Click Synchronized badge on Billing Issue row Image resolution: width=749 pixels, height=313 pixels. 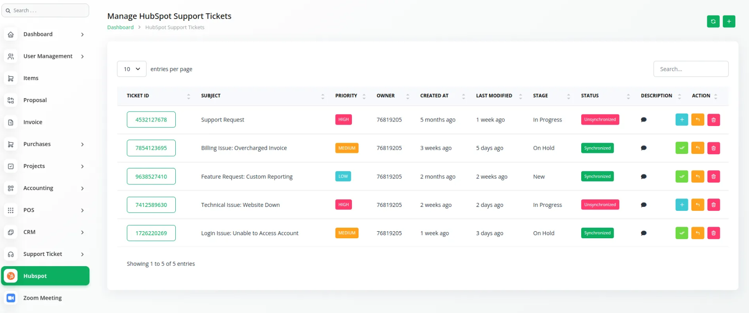tap(597, 148)
